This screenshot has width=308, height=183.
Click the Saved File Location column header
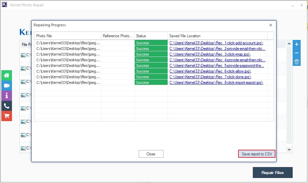click(218, 36)
